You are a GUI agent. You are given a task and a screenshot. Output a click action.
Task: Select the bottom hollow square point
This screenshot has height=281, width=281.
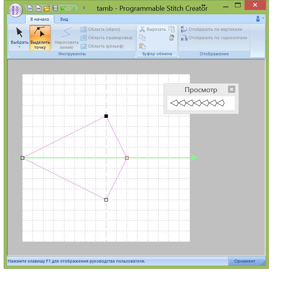click(106, 200)
